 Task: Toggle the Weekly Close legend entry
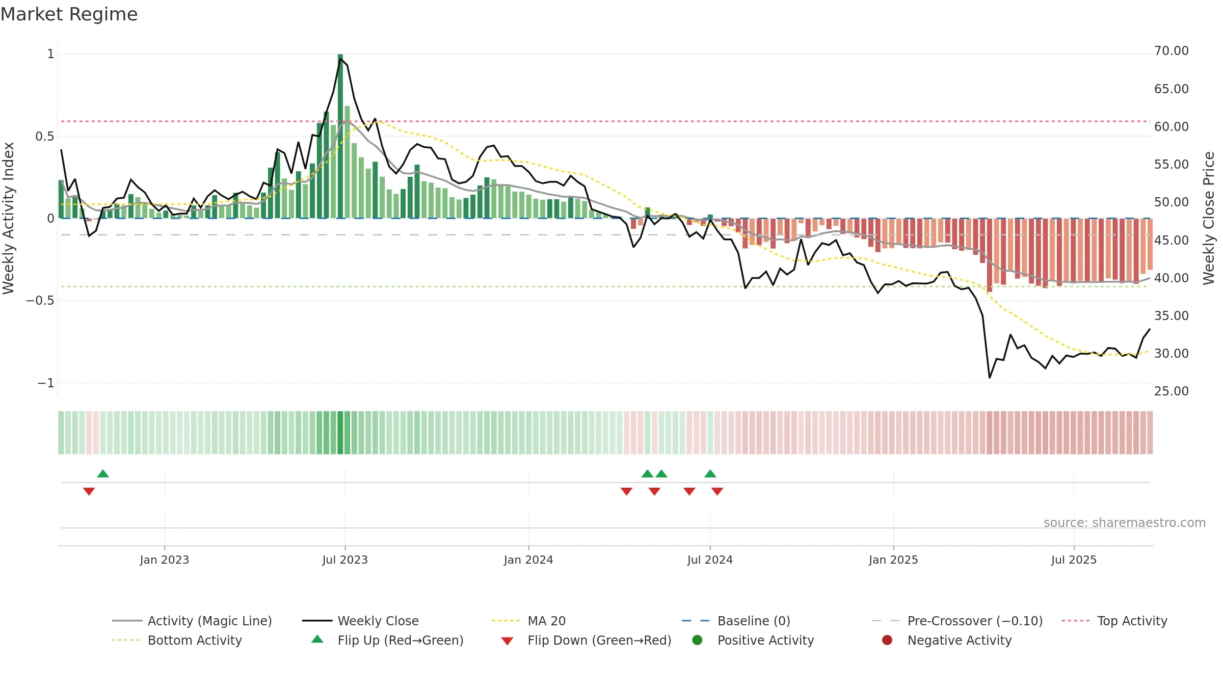tap(360, 621)
